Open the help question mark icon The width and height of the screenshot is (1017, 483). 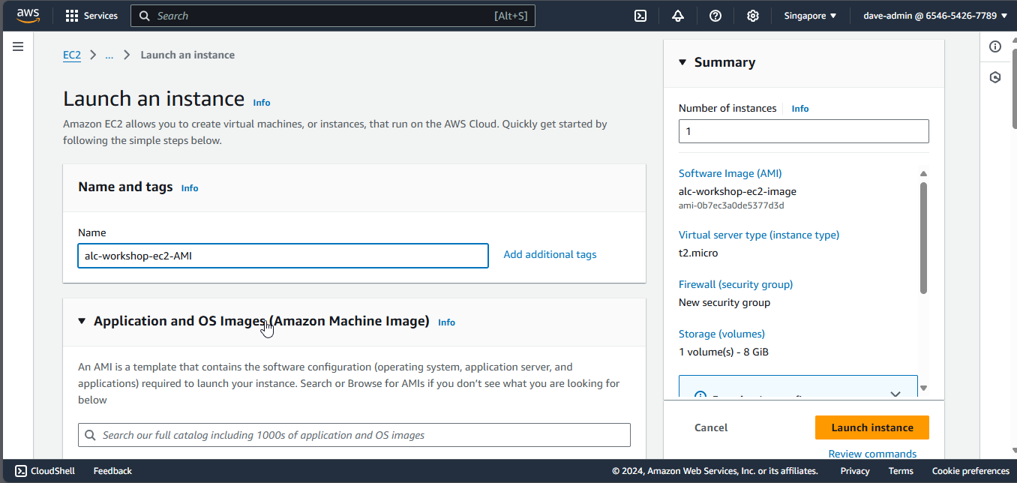(715, 16)
